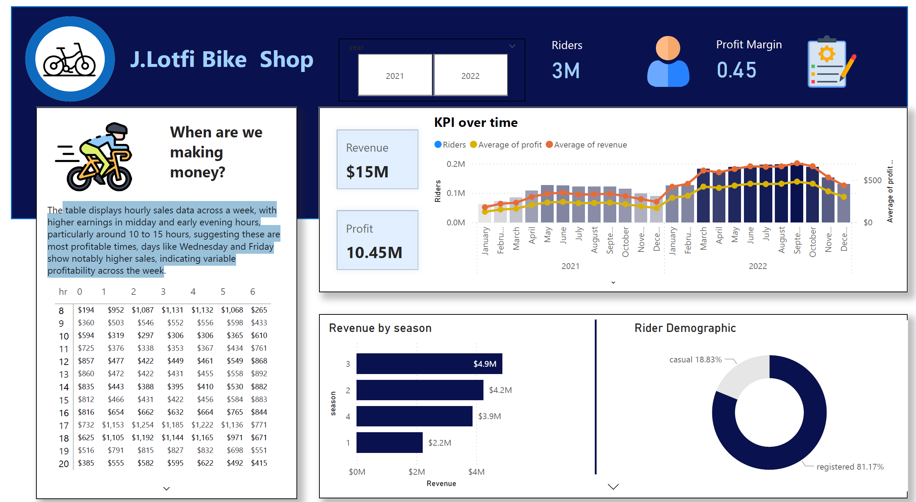
Task: Click the bicycle logo icon
Action: [70, 59]
